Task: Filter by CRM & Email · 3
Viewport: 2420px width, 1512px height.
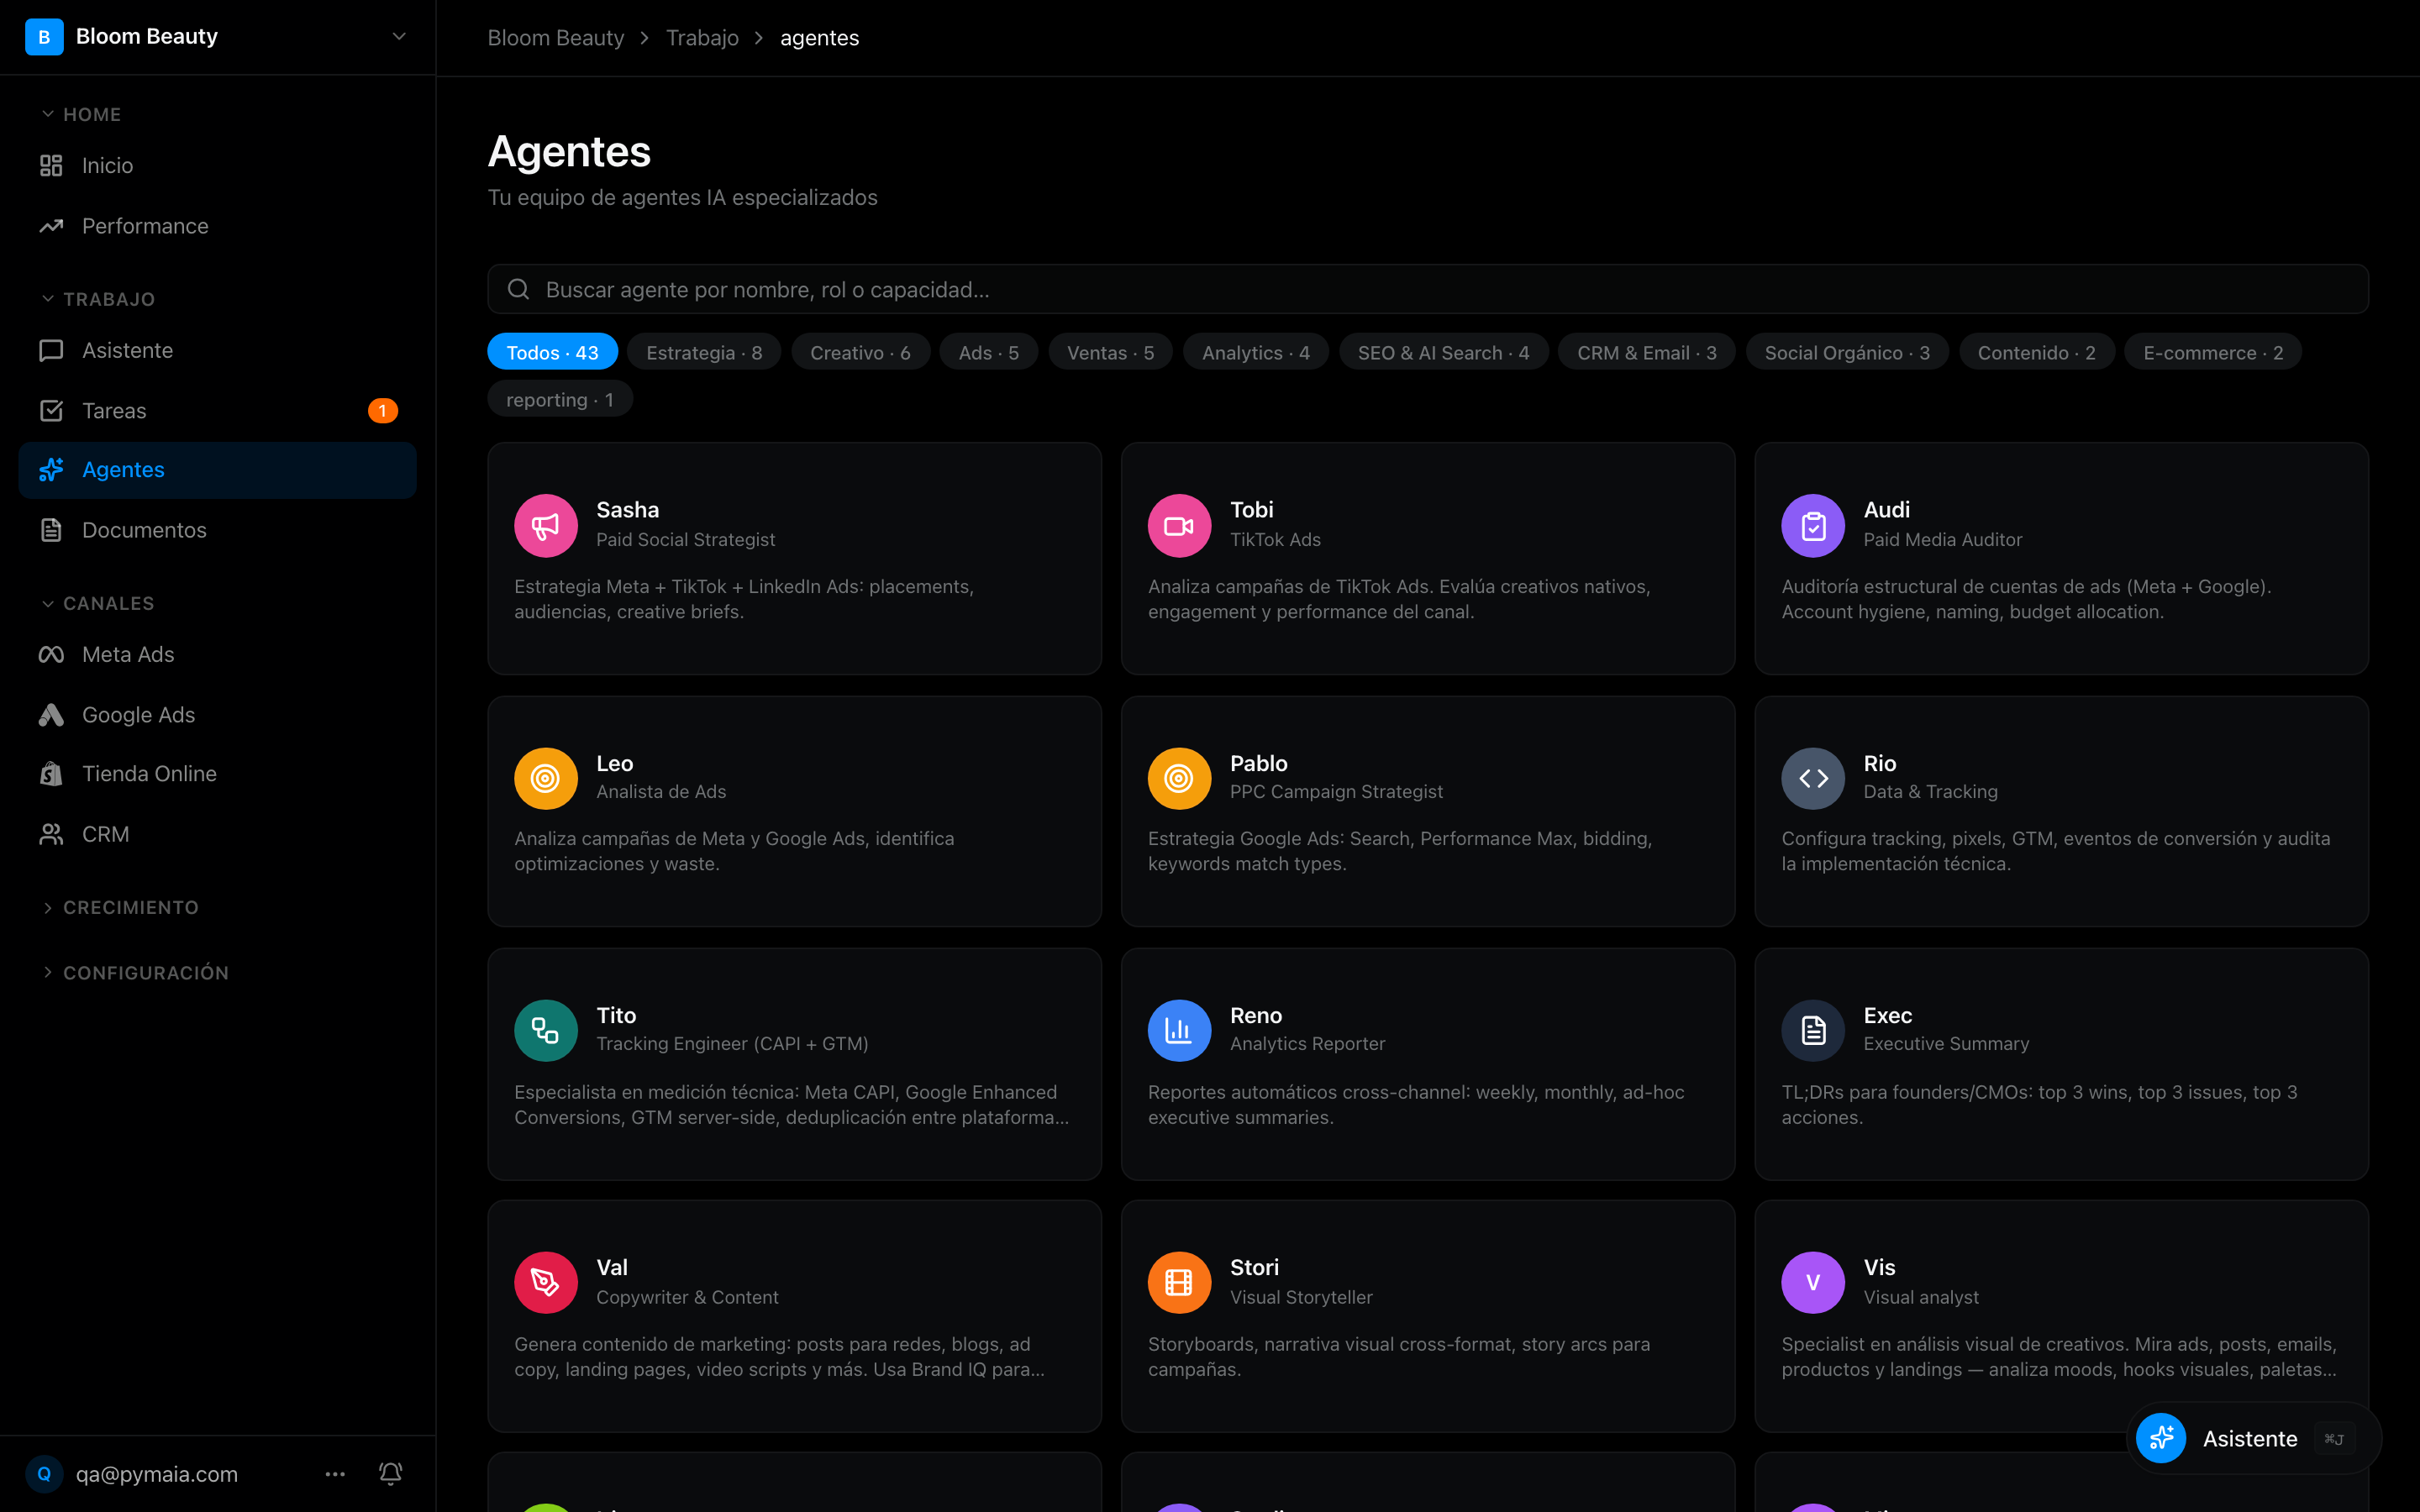Action: click(1647, 352)
